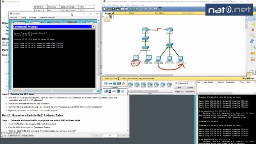The image size is (256, 144).
Task: Select the Wireless Devices category icon
Action: click(119, 84)
